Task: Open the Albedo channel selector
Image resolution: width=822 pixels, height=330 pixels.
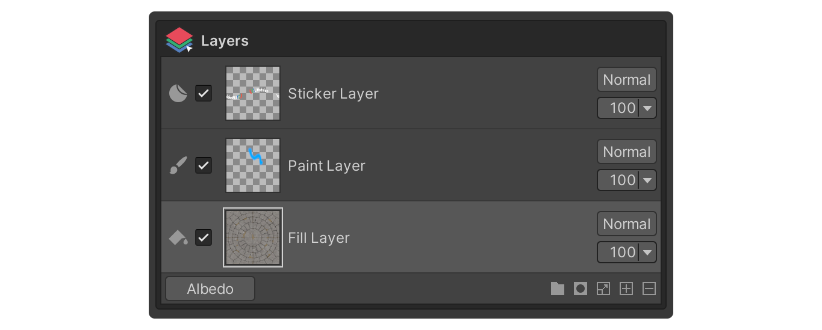Action: click(x=210, y=289)
